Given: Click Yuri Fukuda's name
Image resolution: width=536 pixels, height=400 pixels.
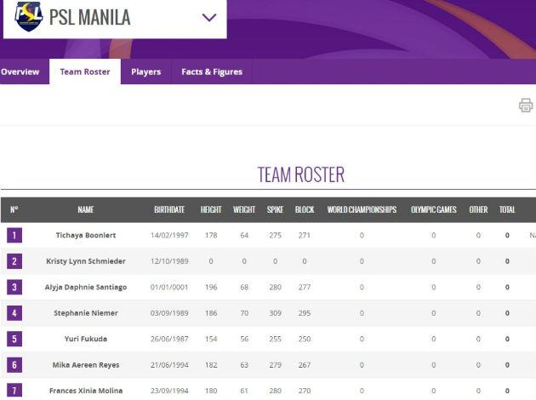Looking at the screenshot, I should [x=85, y=339].
